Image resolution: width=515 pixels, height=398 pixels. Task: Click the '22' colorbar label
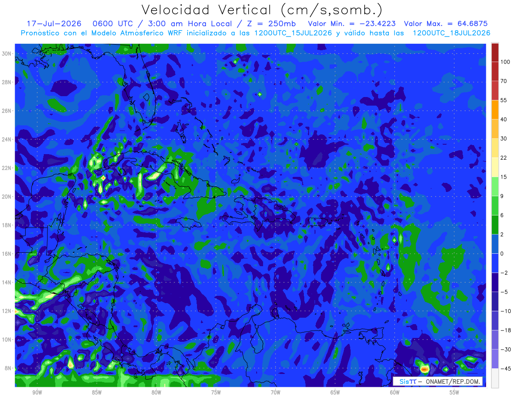pos(504,158)
